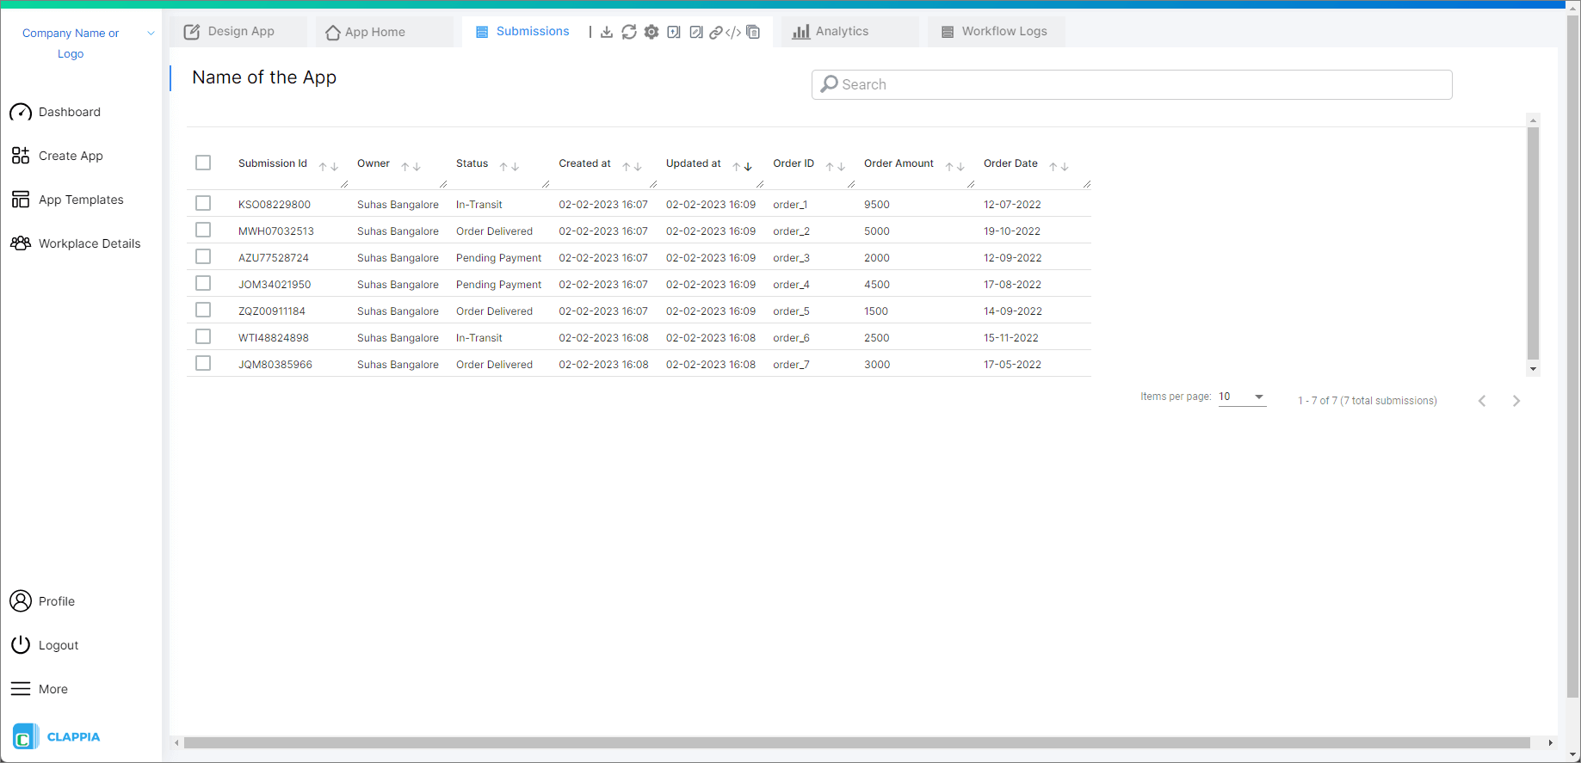Open the Items per page dropdown
The image size is (1581, 763).
click(1242, 397)
